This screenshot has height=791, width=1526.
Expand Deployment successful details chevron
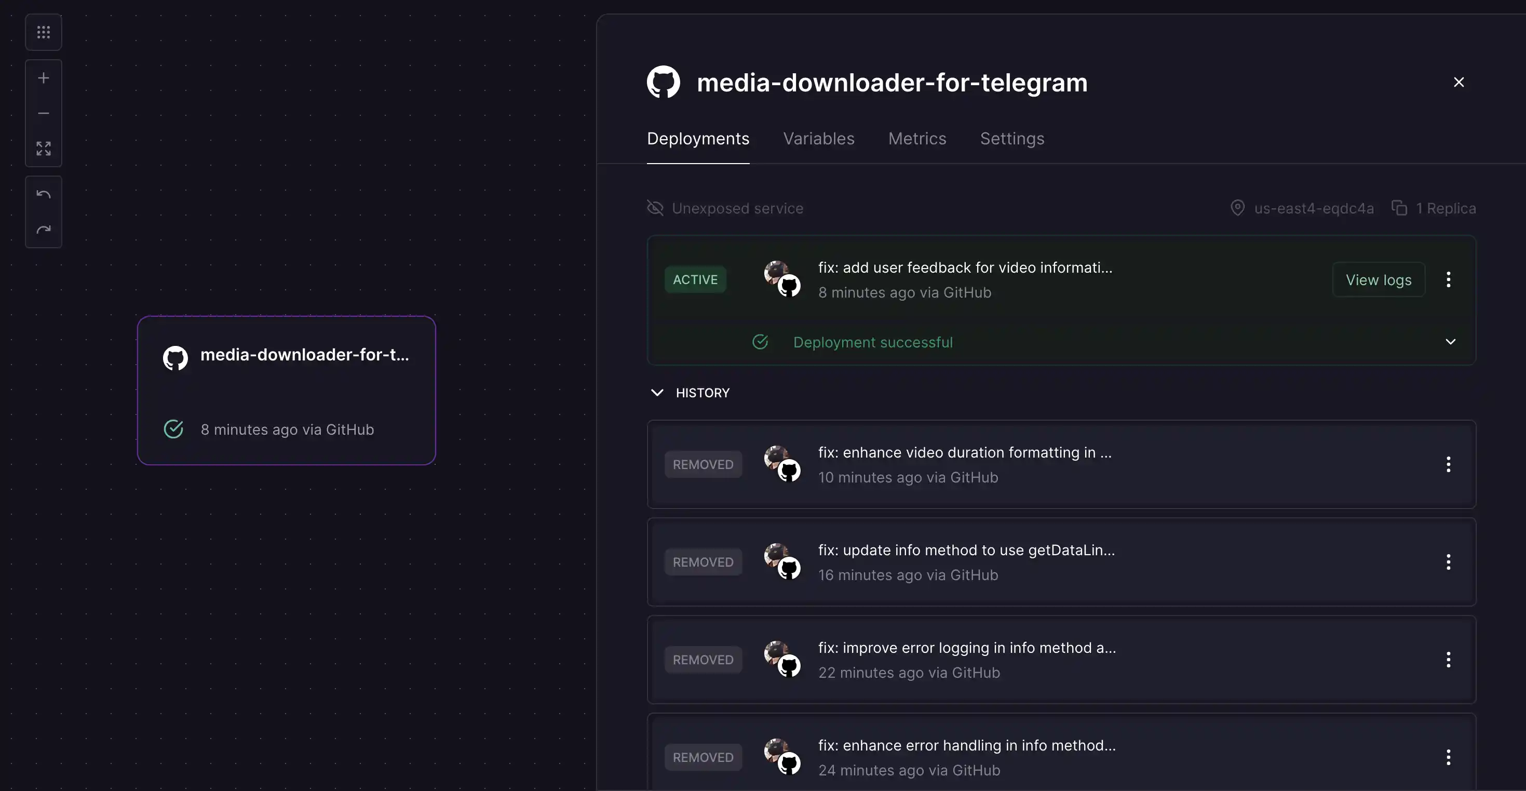pyautogui.click(x=1450, y=341)
